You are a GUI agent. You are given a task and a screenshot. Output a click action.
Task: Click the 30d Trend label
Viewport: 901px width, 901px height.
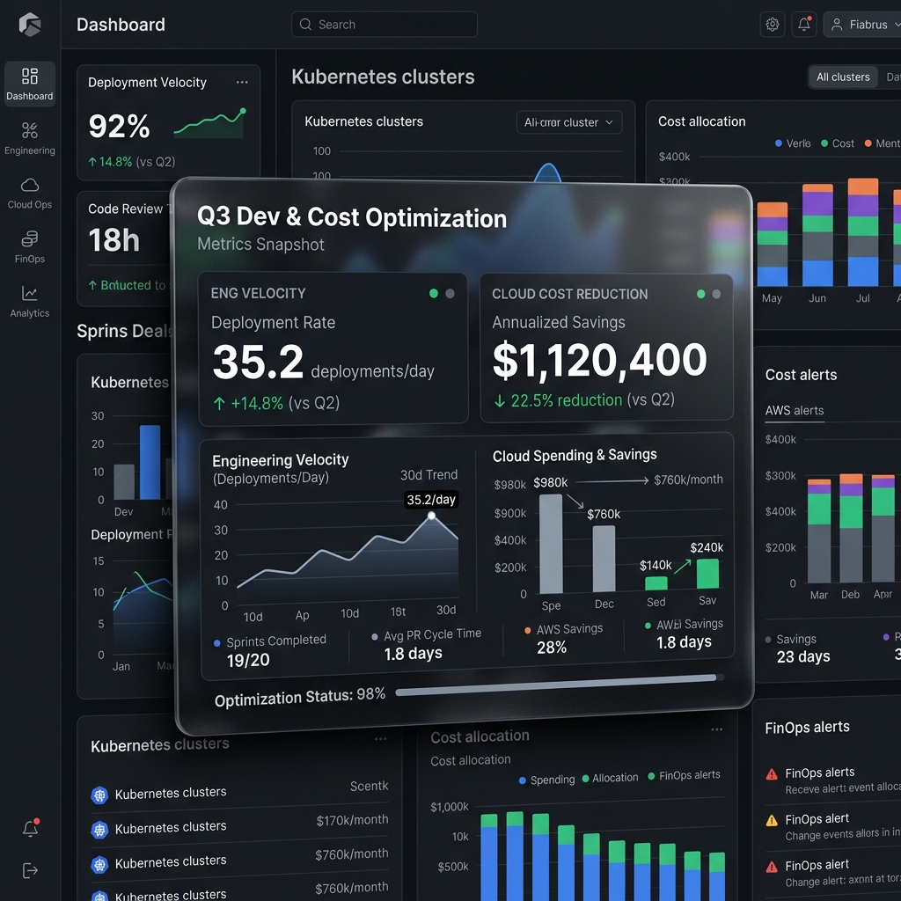(429, 474)
